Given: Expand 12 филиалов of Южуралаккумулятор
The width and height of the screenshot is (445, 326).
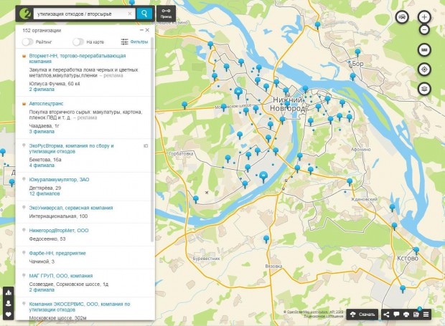Looking at the screenshot, I should (44, 195).
